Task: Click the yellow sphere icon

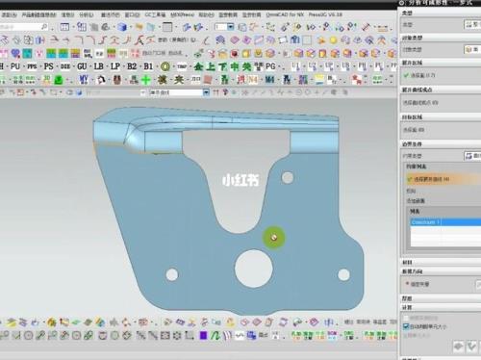Action: click(334, 40)
